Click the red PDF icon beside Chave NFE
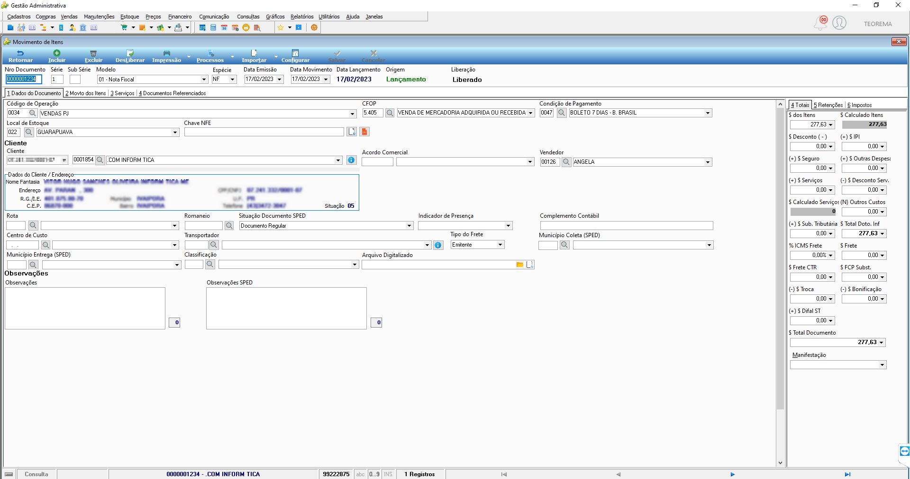The width and height of the screenshot is (910, 479). pyautogui.click(x=364, y=132)
